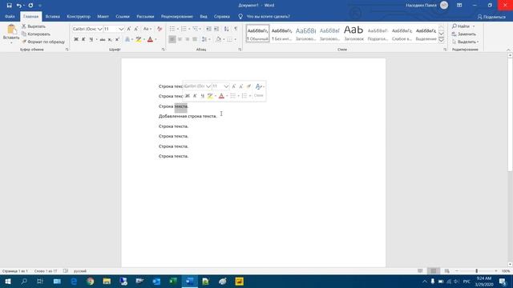
Task: Align text right in the ribbon
Action: 187,39
